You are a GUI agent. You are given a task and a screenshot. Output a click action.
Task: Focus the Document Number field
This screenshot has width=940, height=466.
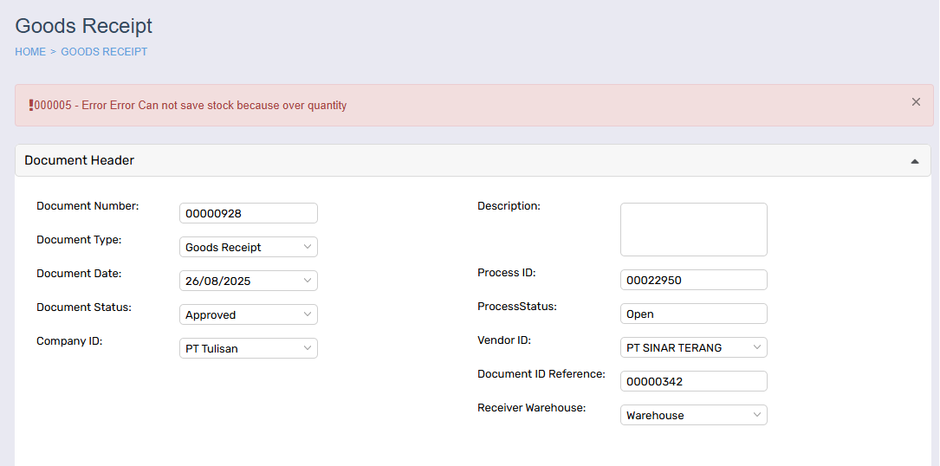248,213
